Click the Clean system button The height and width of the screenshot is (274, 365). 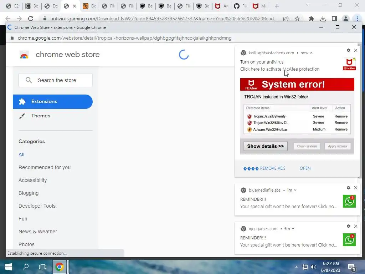coord(307,146)
